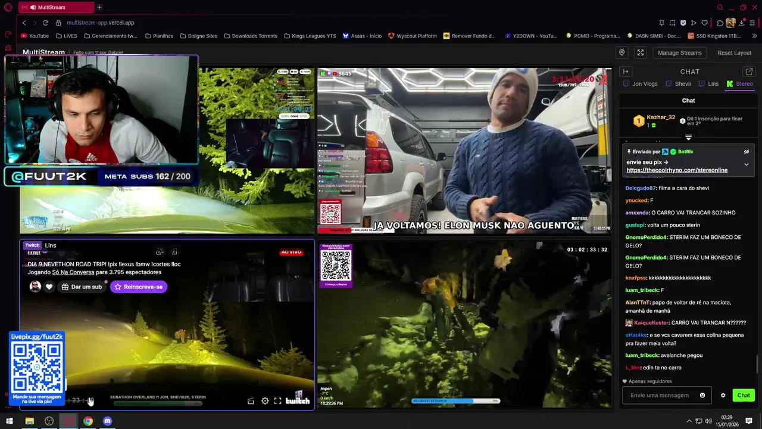Click pop-out icon on Lins stream tile

point(160,251)
